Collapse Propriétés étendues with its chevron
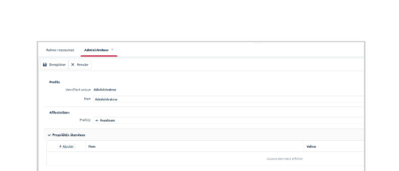Viewport: 399px width, 171px height. [49, 135]
